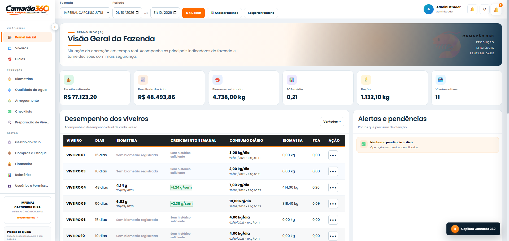Click Financeiro money bag icon

[10, 164]
